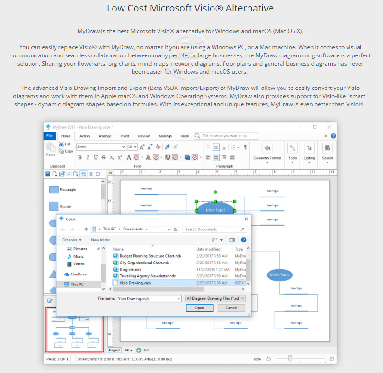Click the refresh icon beside address bar

tap(175, 230)
